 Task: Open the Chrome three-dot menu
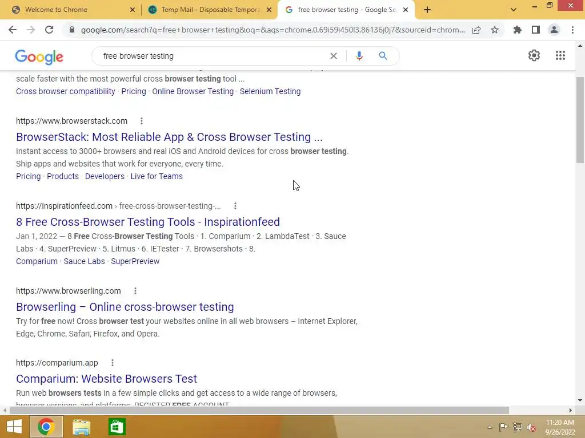click(572, 30)
